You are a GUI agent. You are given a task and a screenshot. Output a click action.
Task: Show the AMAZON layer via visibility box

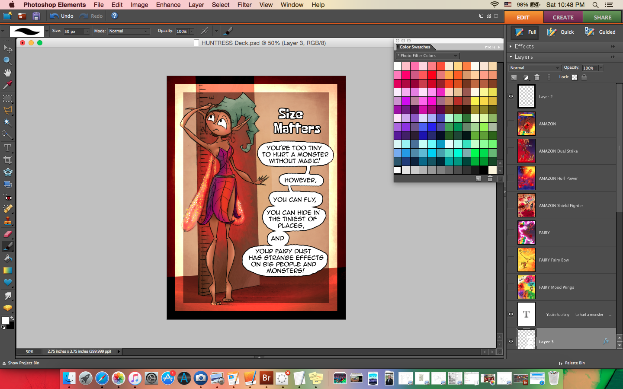511,124
